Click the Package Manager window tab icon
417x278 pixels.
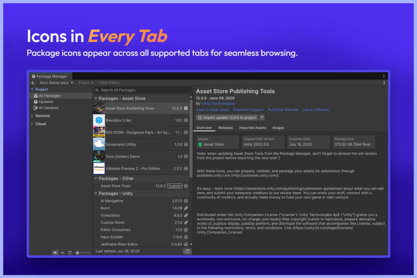click(33, 76)
